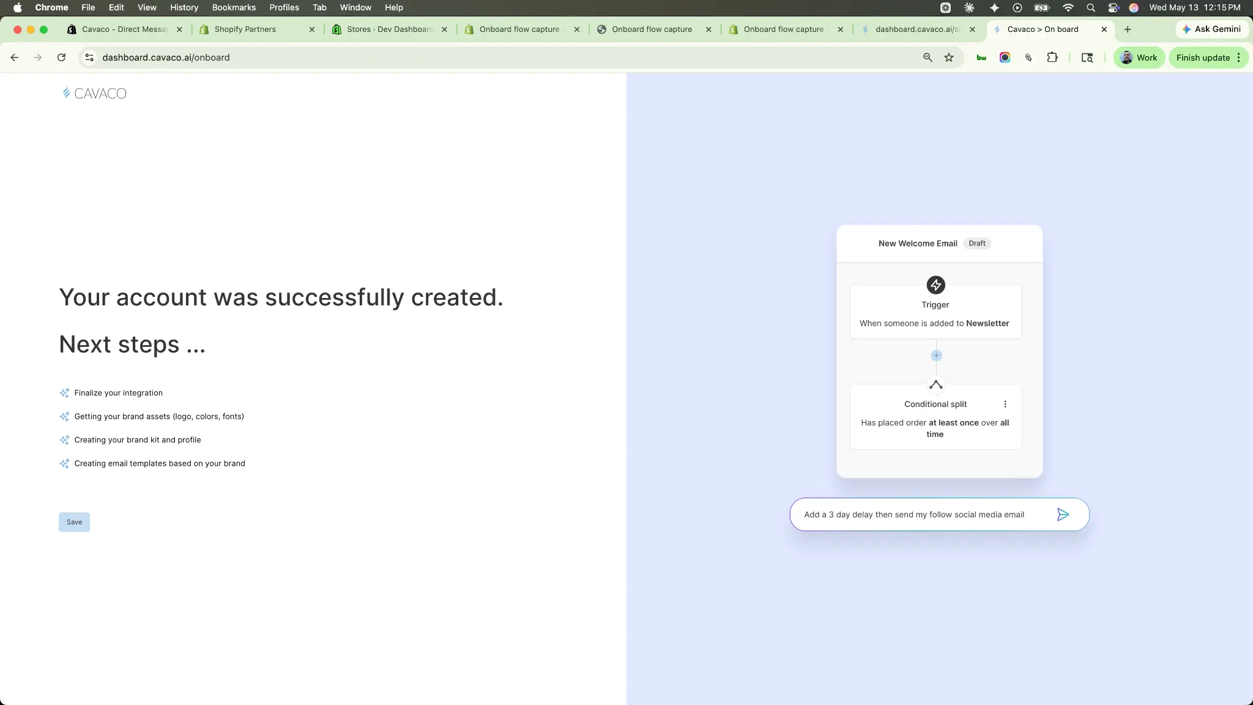1253x705 pixels.
Task: Click the blue plus node between flow steps
Action: (936, 356)
